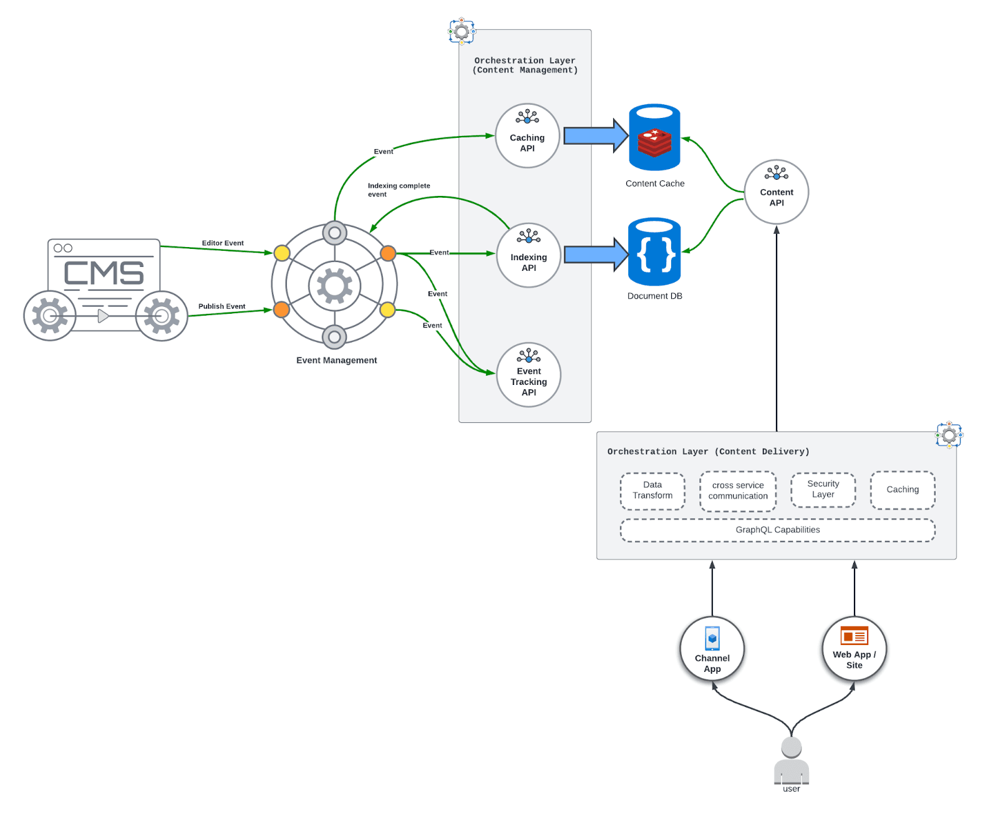Select the Publish Event arrow label

(x=221, y=306)
